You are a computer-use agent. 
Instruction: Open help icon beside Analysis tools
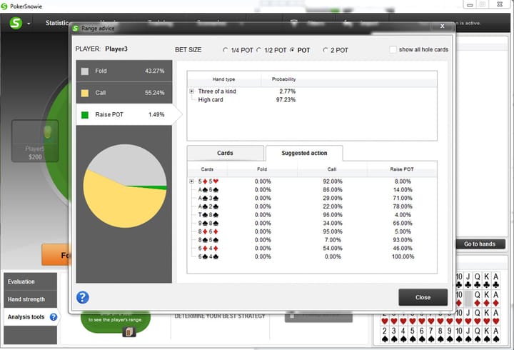[54, 317]
